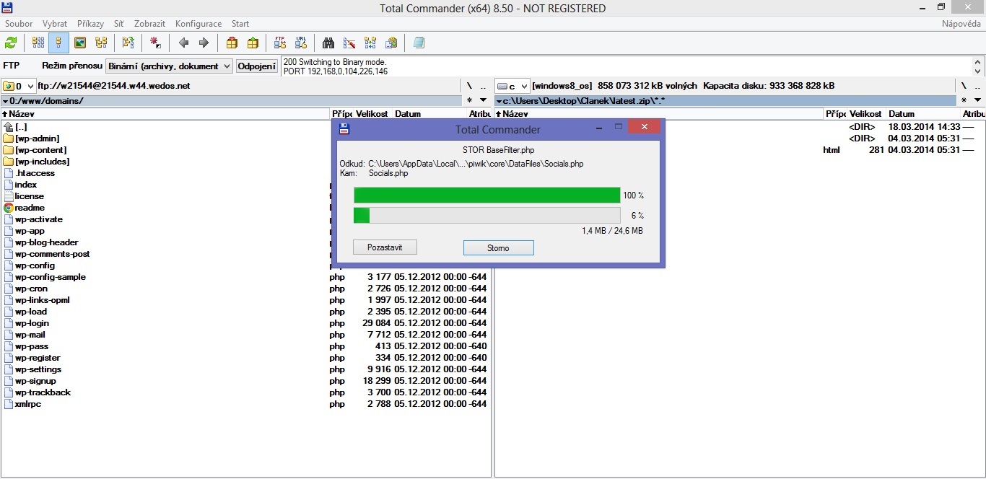Viewport: 986px width, 479px height.
Task: Go forward with right arrow icon
Action: point(204,43)
